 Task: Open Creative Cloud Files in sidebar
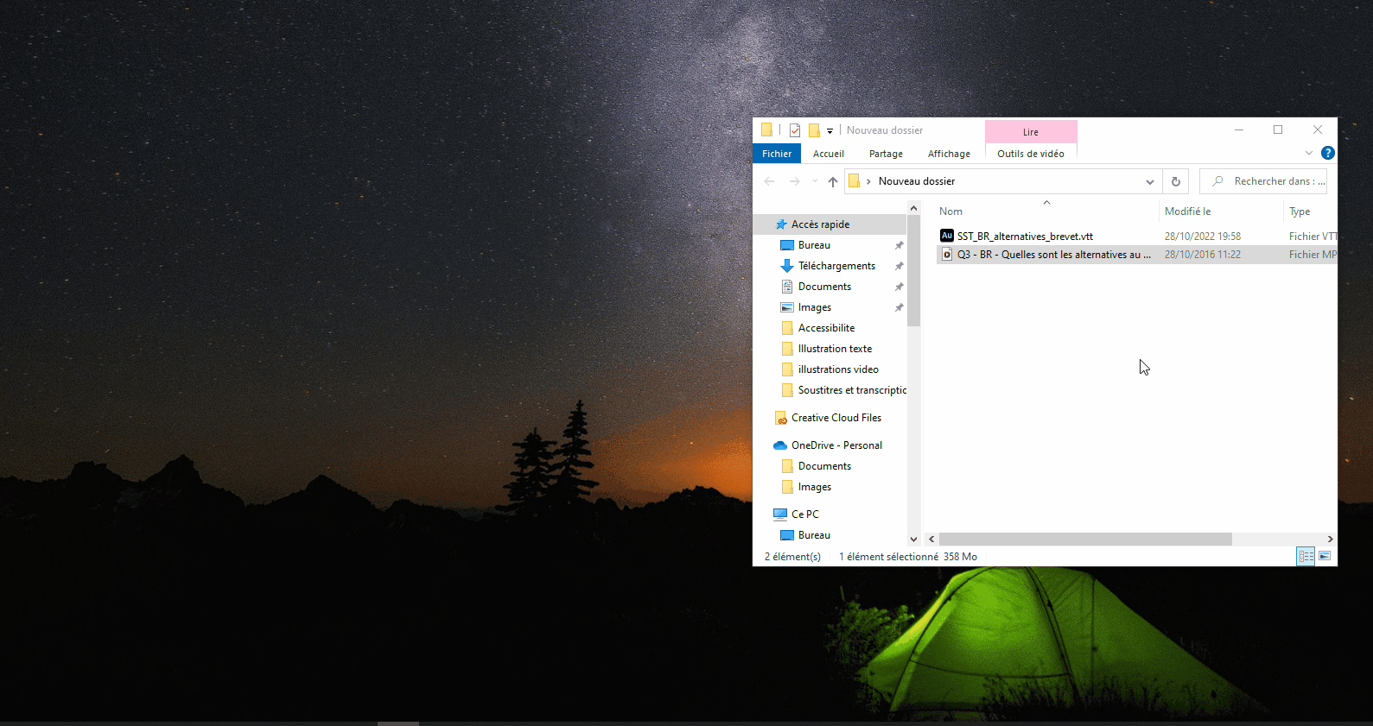pos(836,418)
